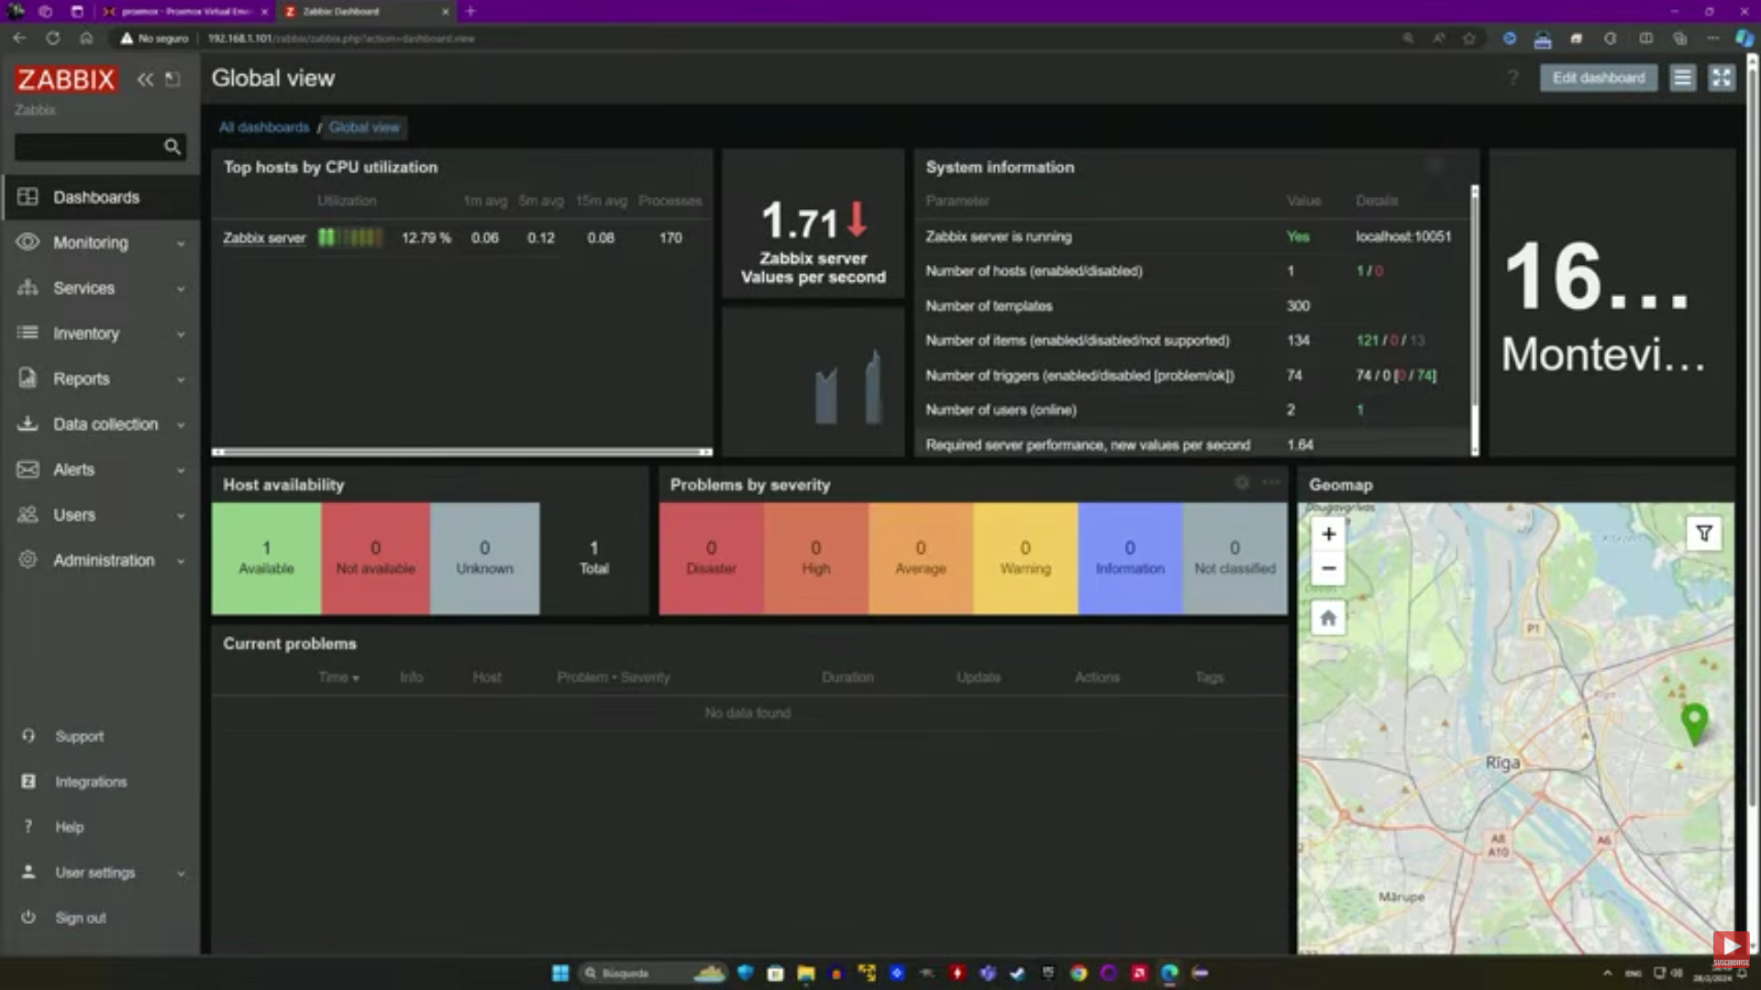The height and width of the screenshot is (990, 1761).
Task: Open Problems by severity three-dot menu
Action: pyautogui.click(x=1271, y=482)
